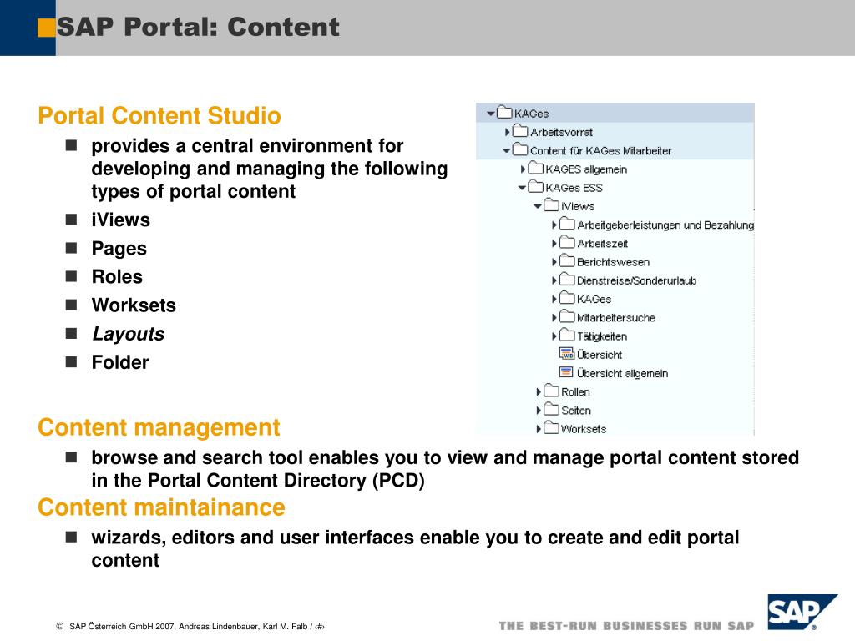Screen dimensions: 855x641
Task: Select the Berichtswesen label
Action: click(614, 261)
